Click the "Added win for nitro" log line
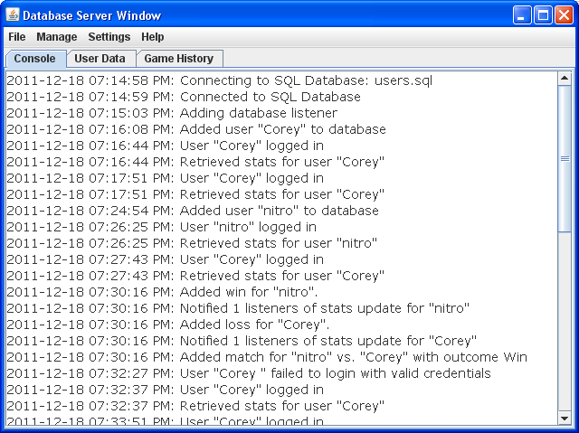Viewport: 579px width, 433px height. (x=162, y=292)
